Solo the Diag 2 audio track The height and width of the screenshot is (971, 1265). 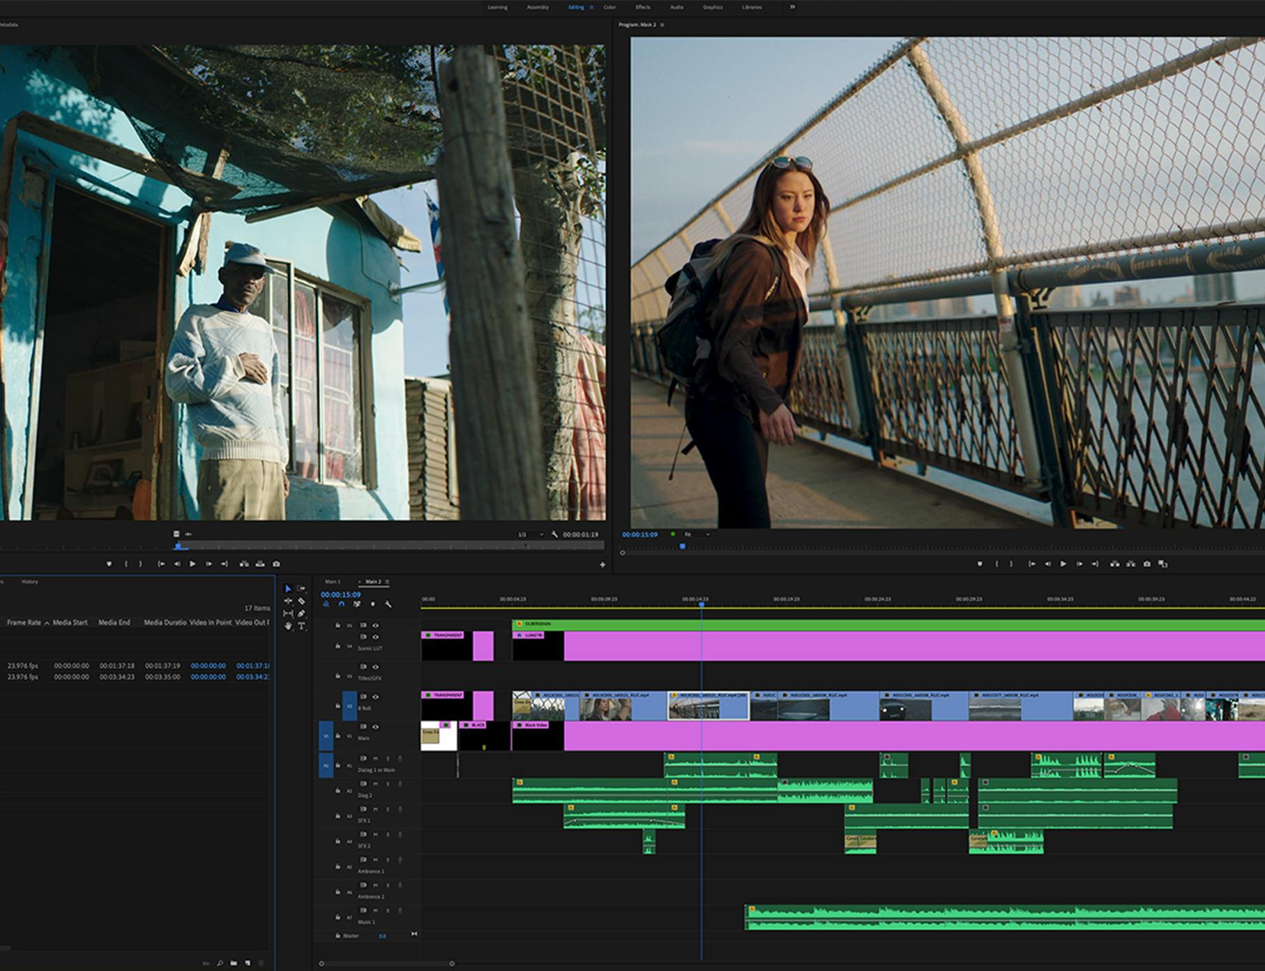[x=388, y=784]
